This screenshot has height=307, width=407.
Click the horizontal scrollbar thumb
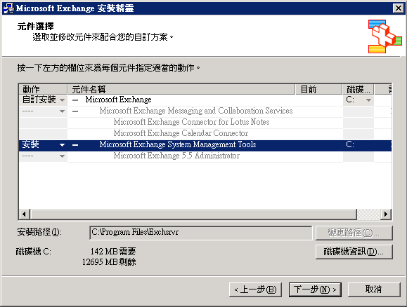pyautogui.click(x=193, y=214)
